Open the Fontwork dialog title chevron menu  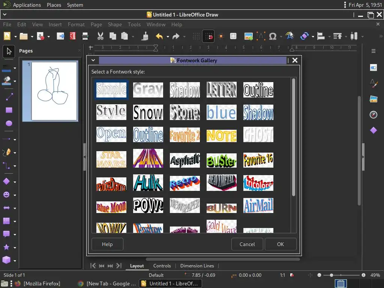point(93,60)
